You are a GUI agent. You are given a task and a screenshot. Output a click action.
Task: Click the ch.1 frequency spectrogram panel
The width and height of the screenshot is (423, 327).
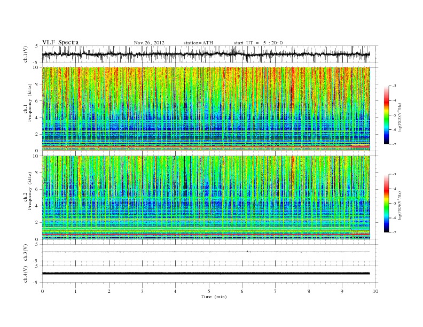pyautogui.click(x=206, y=109)
